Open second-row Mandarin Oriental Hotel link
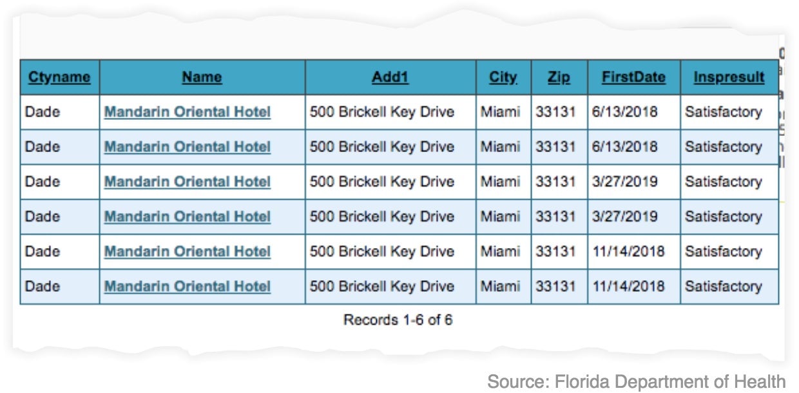799x393 pixels. [x=188, y=147]
